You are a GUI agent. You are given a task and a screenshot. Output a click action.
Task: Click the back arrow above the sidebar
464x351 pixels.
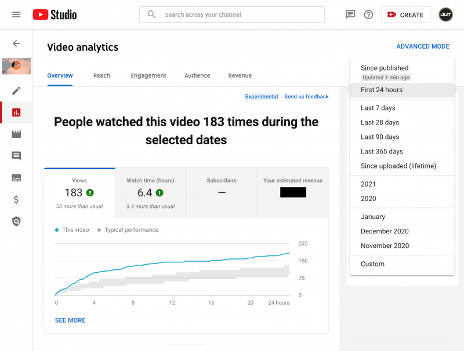pos(16,43)
